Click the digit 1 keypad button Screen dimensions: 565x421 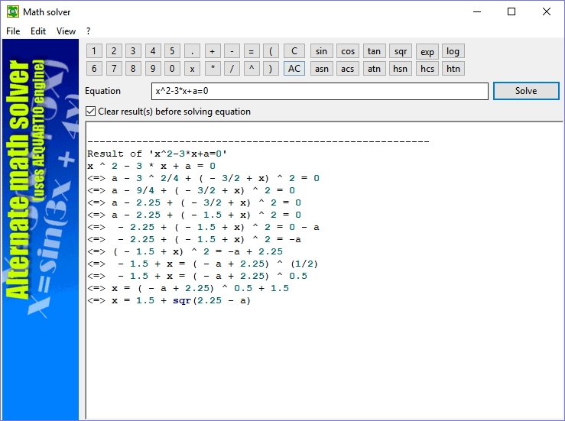pos(94,51)
